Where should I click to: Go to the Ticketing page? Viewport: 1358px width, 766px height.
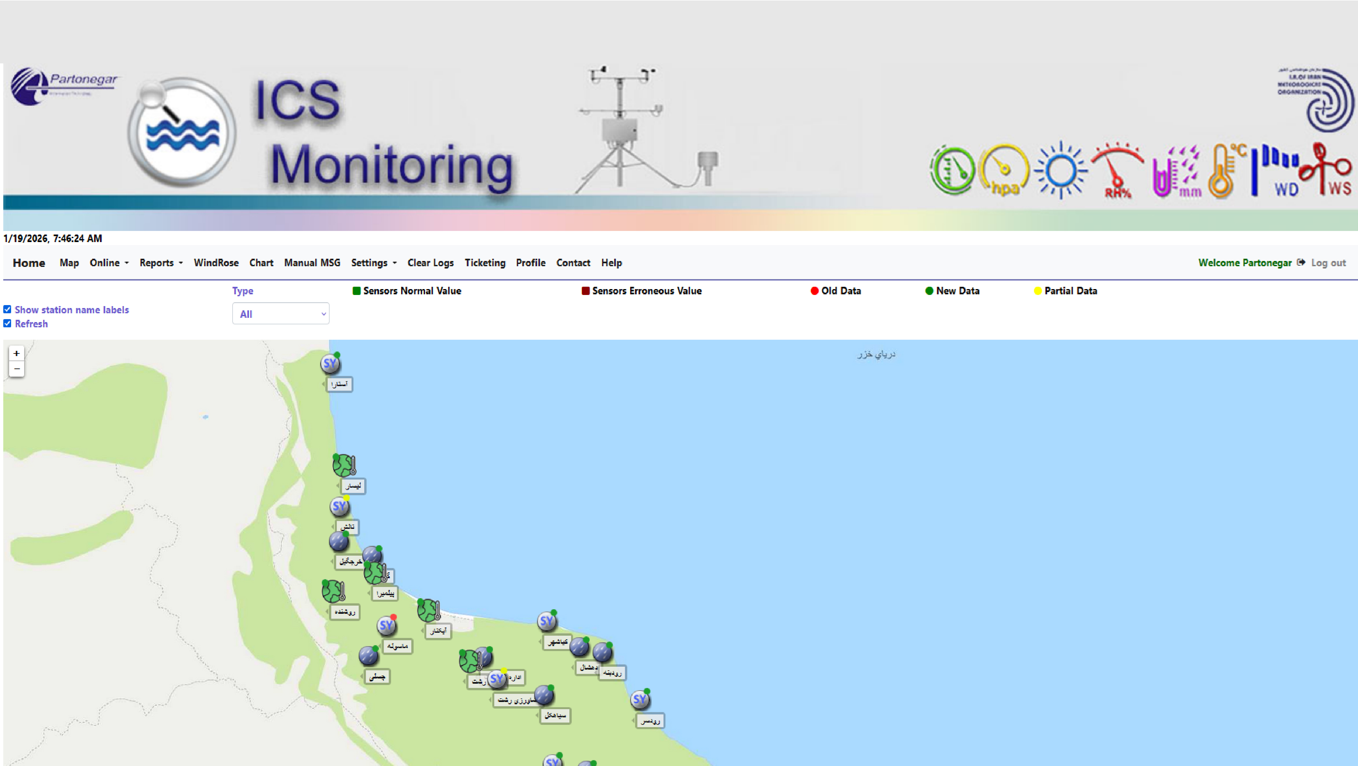click(484, 263)
